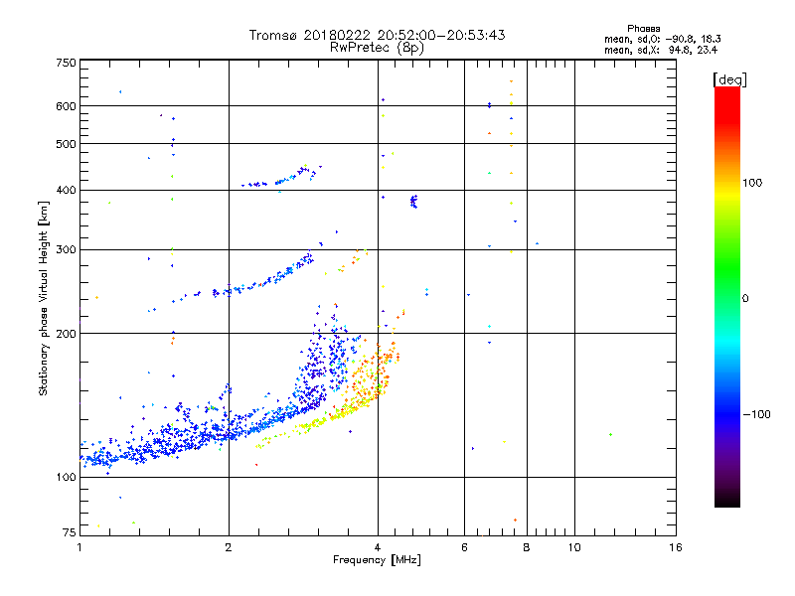Click the colorbar label '0'

[745, 299]
